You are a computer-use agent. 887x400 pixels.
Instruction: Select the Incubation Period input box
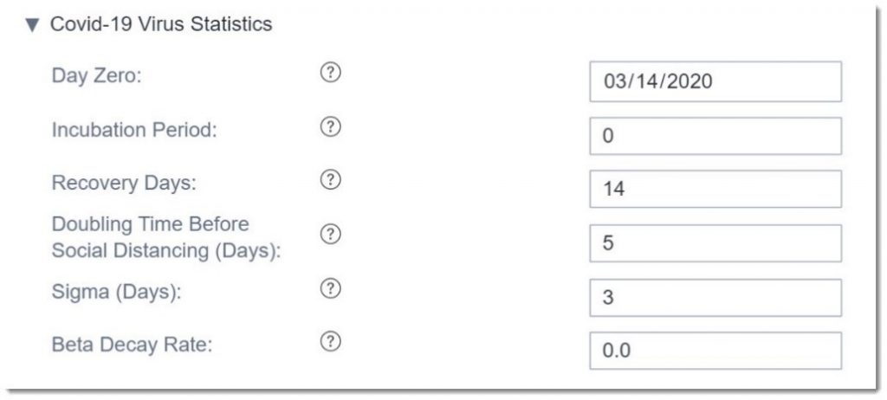tap(715, 136)
